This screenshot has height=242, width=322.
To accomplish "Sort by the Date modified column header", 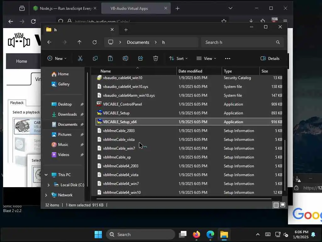I will pos(199,71).
